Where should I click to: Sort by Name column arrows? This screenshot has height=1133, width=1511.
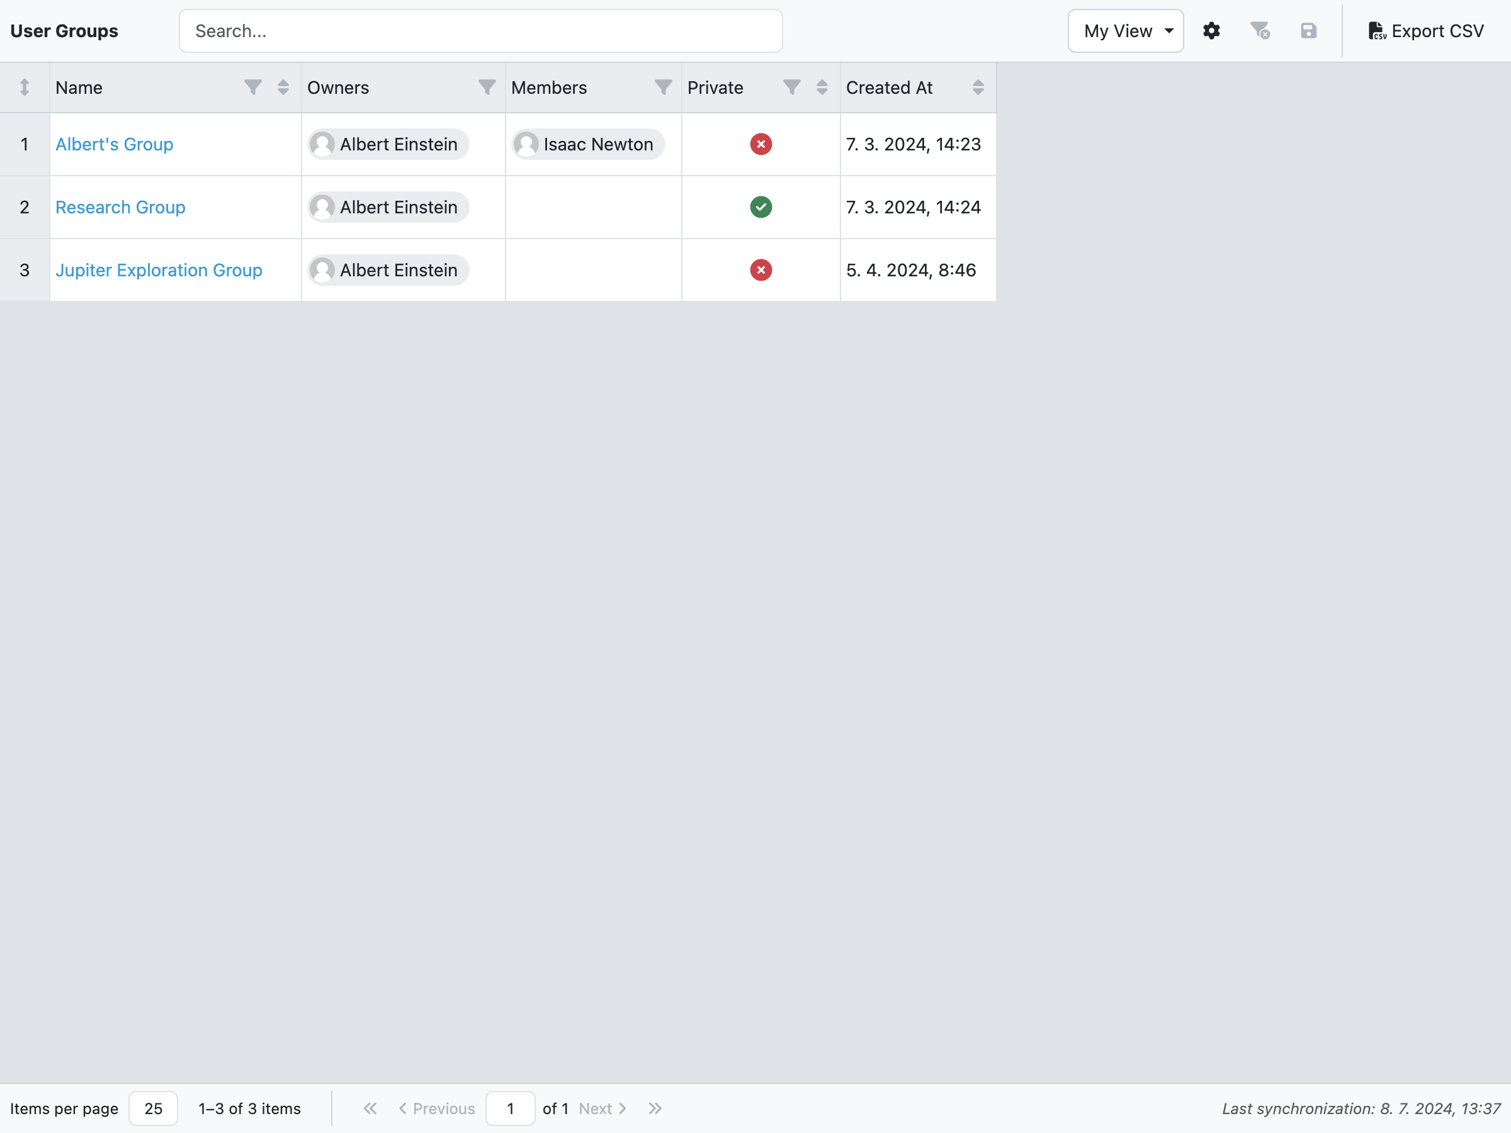[x=283, y=87]
